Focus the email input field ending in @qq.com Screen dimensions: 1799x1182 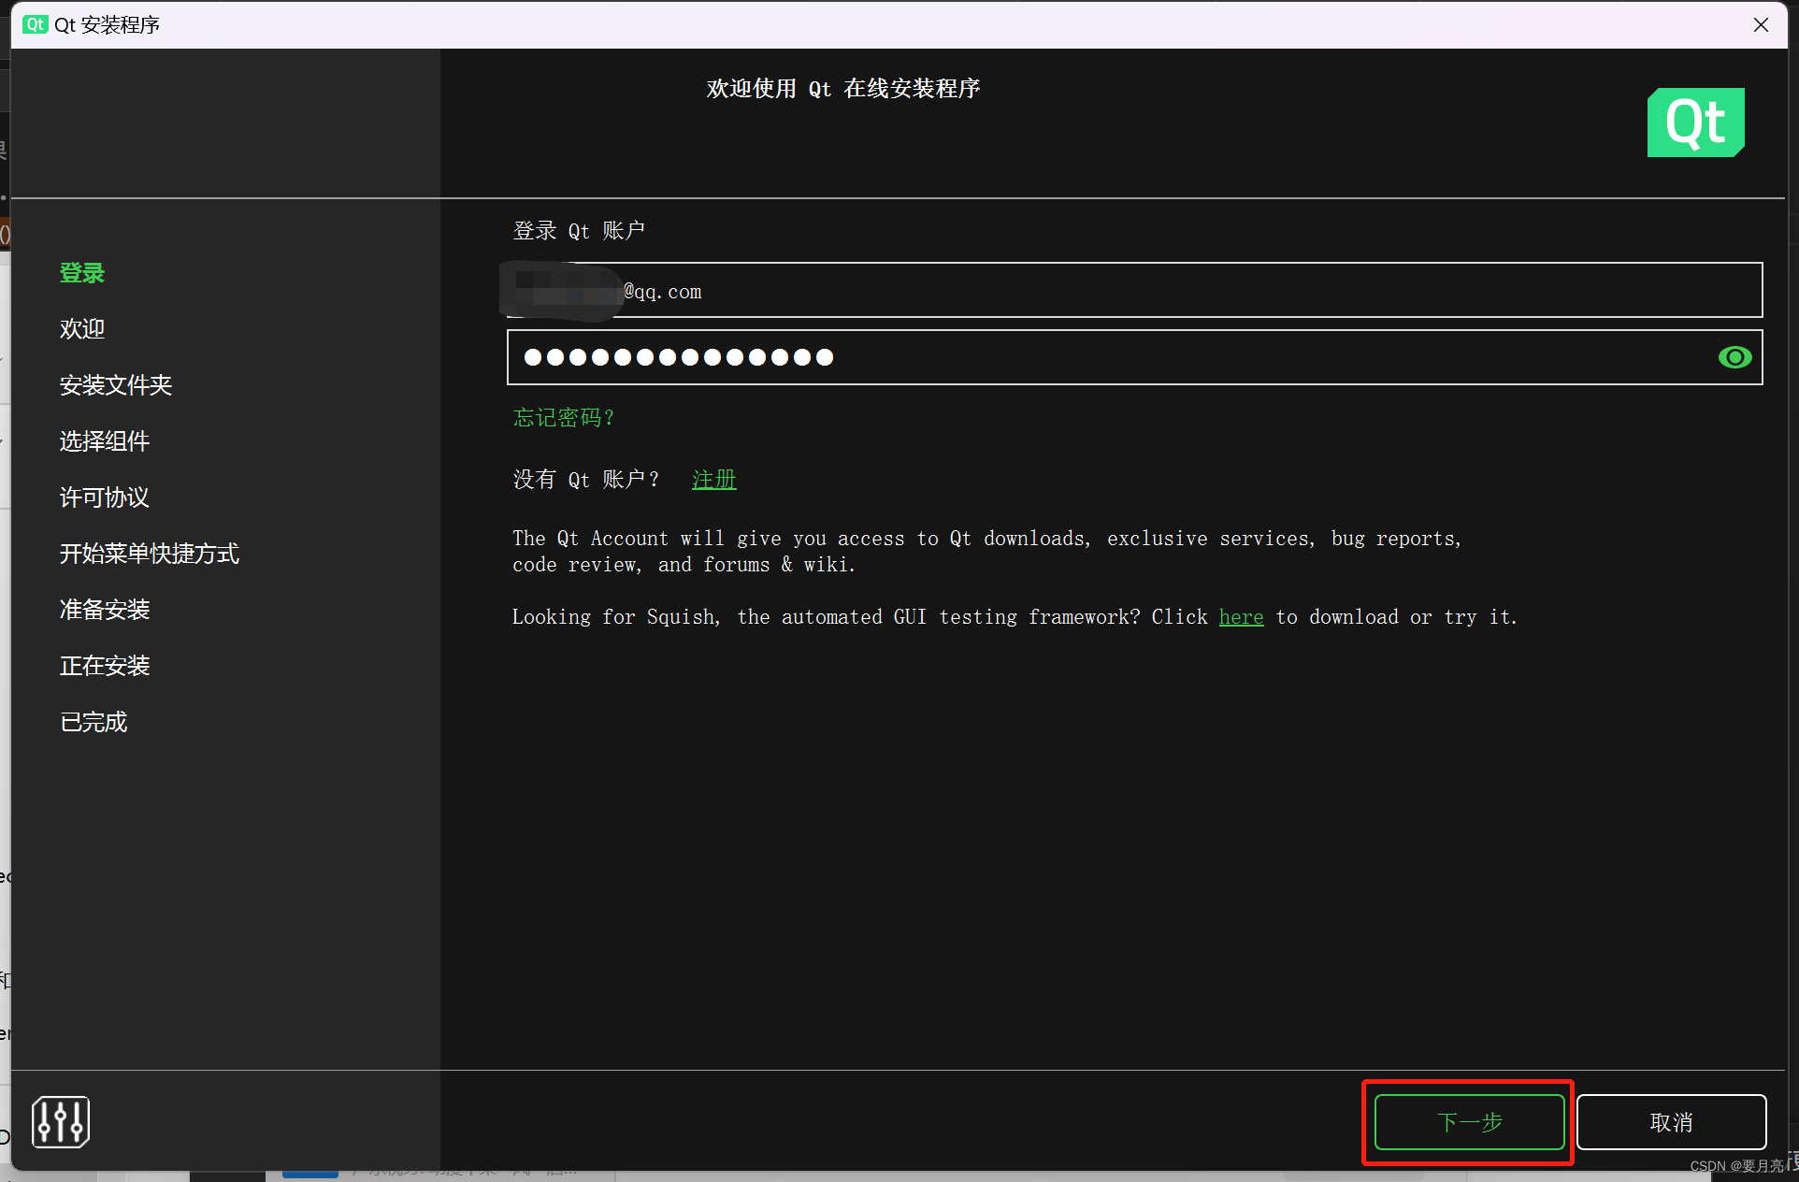pos(1134,290)
